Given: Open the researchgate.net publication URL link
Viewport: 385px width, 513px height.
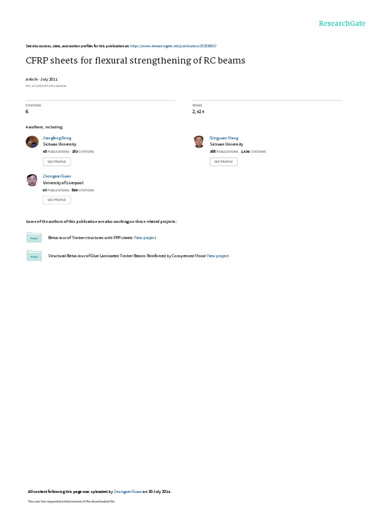Looking at the screenshot, I should coord(173,46).
